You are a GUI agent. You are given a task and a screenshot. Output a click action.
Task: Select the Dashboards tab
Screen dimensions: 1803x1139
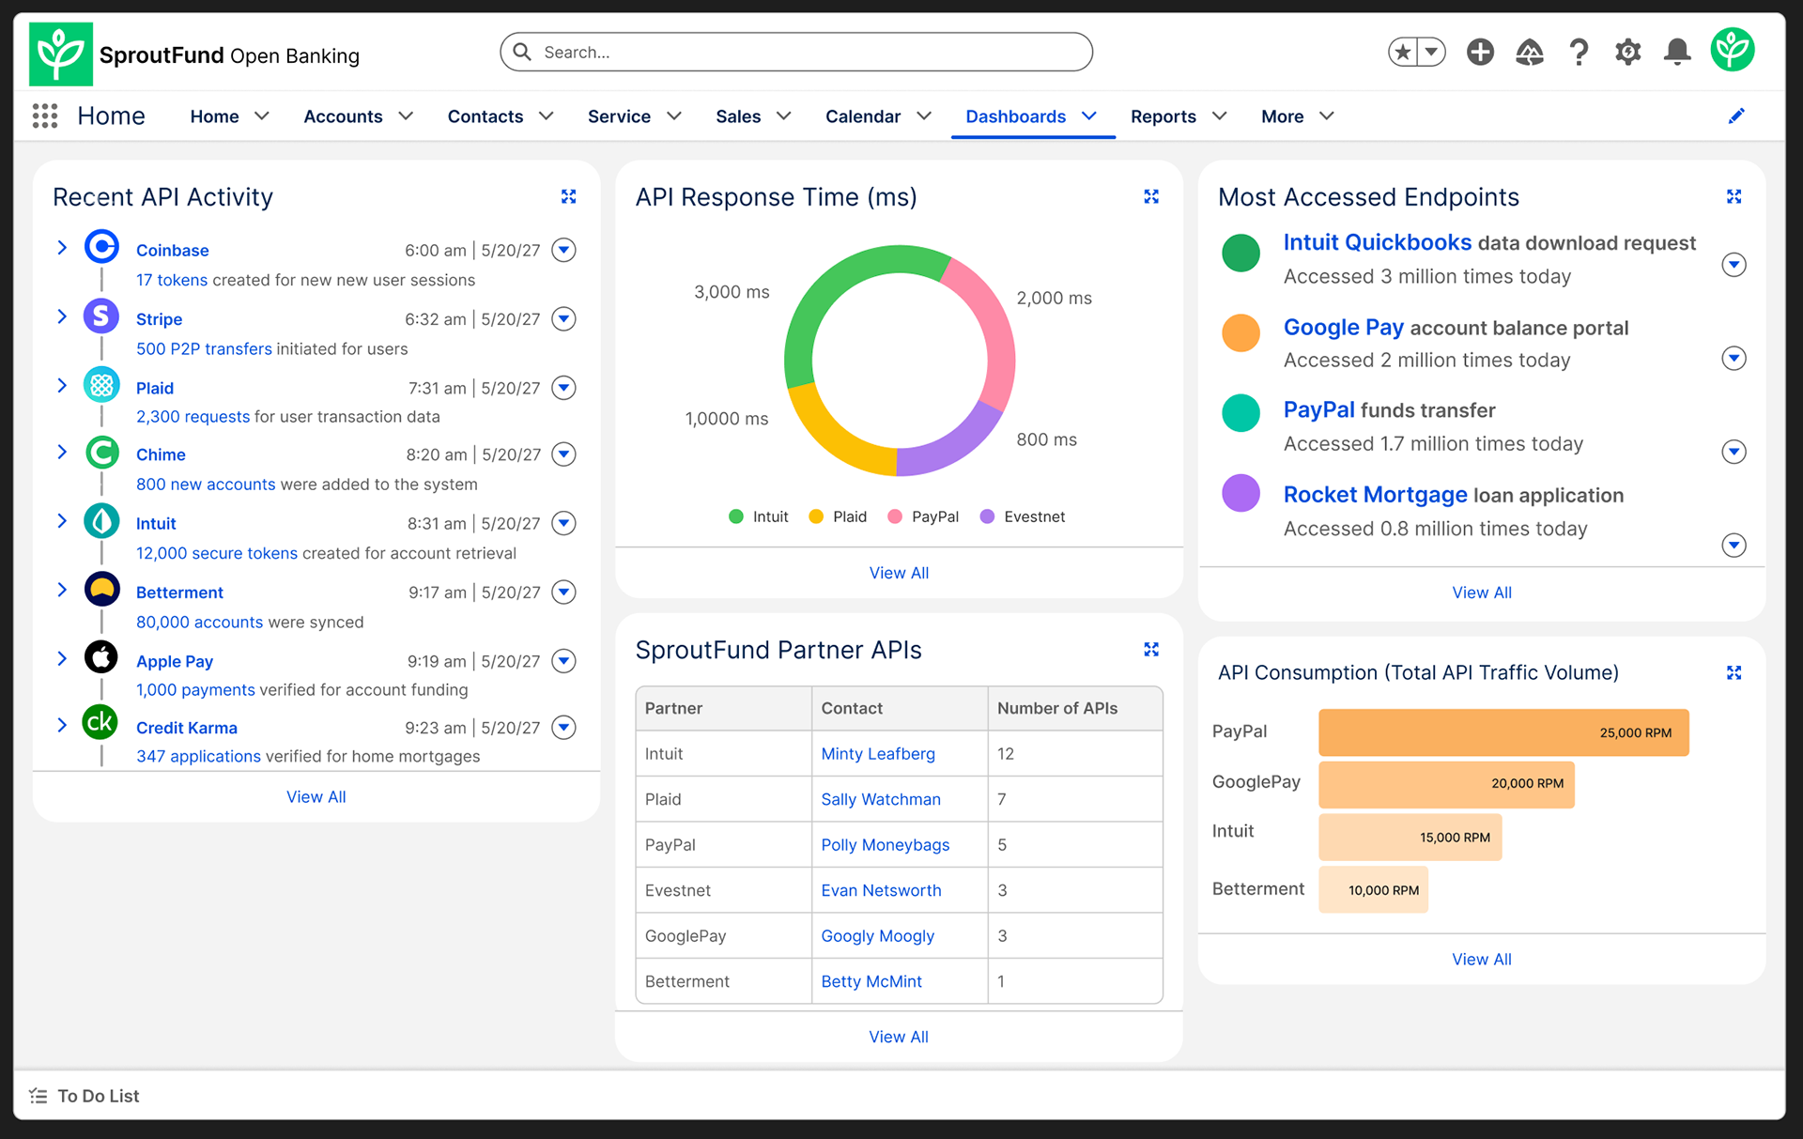tap(1015, 116)
